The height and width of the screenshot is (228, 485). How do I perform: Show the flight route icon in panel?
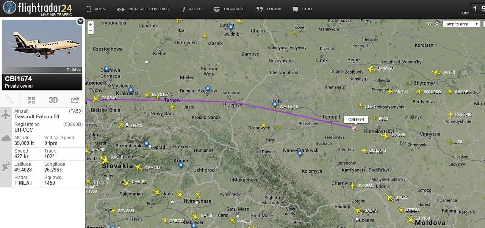(x=10, y=100)
